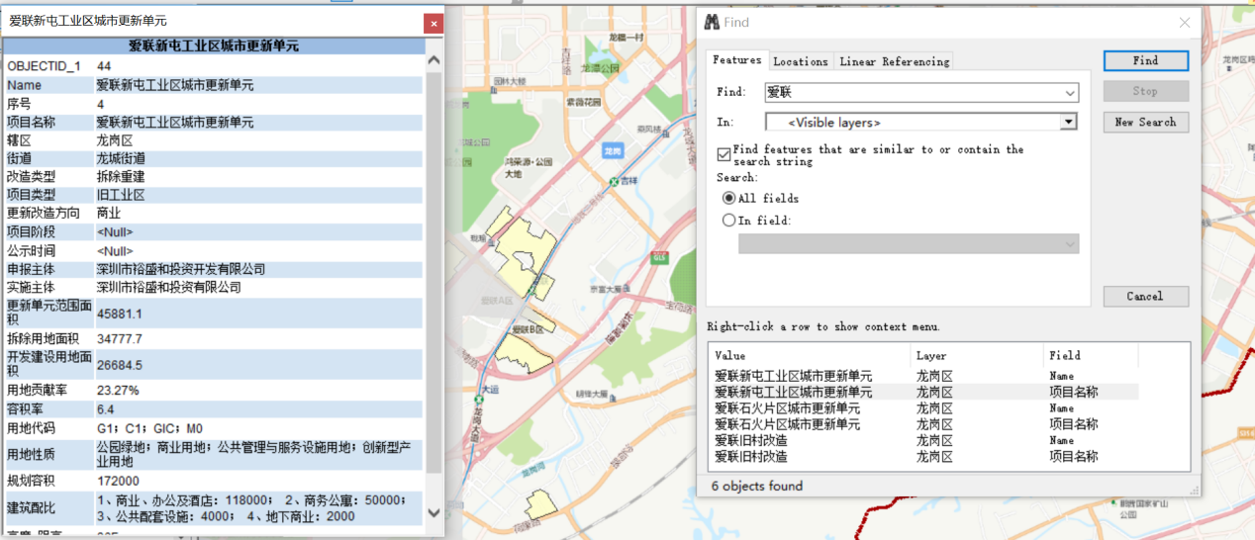Click the scroll up arrow in attribute popup

click(434, 61)
